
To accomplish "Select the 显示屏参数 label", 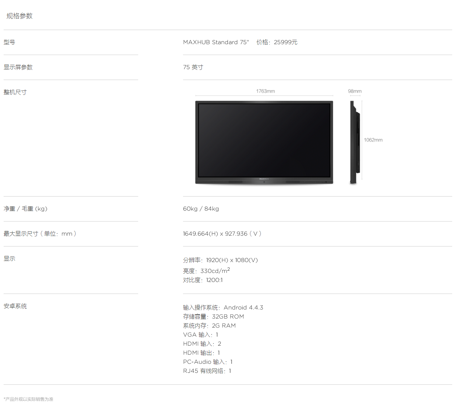I will (18, 67).
